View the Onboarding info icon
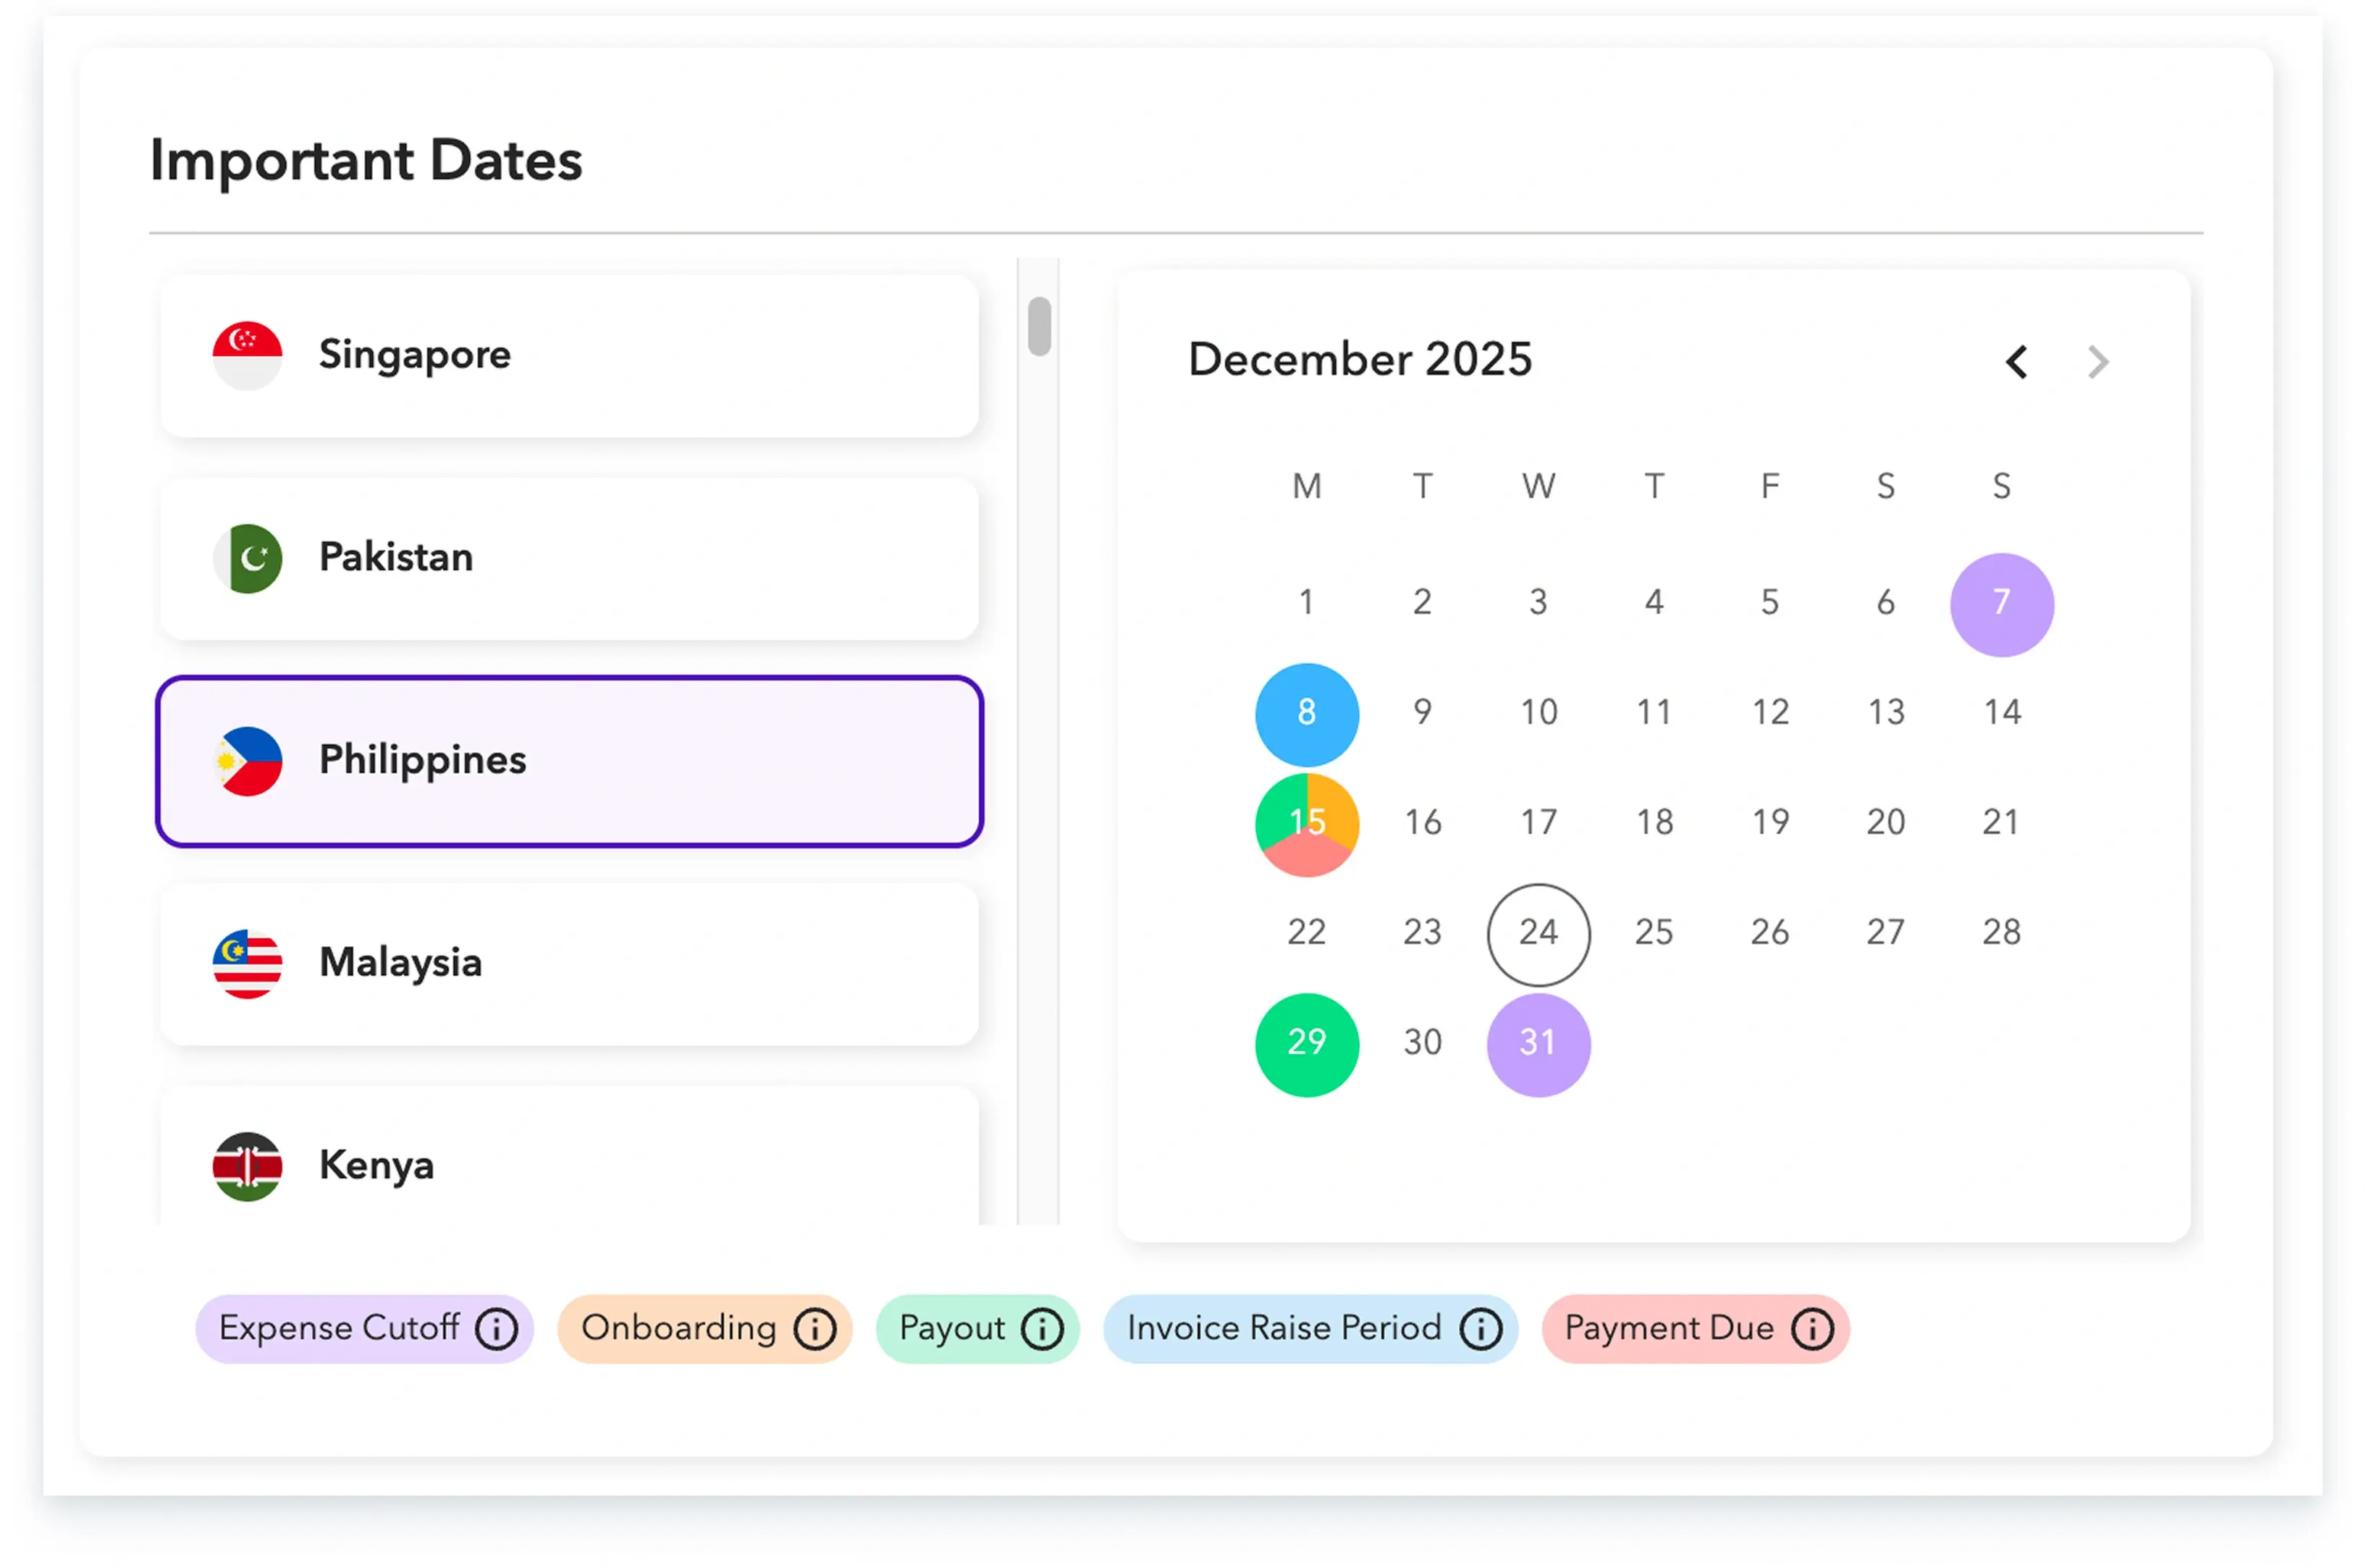This screenshot has height=1568, width=2366. [x=814, y=1328]
